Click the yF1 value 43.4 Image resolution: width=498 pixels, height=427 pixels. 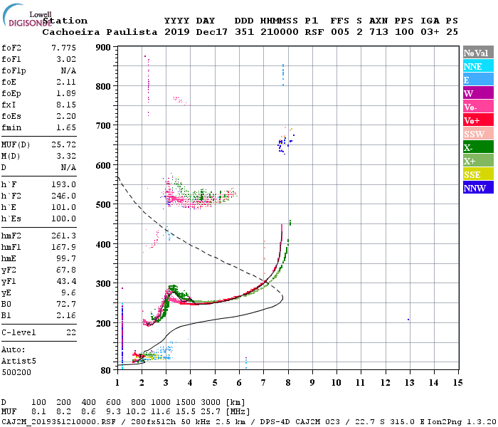[66, 282]
